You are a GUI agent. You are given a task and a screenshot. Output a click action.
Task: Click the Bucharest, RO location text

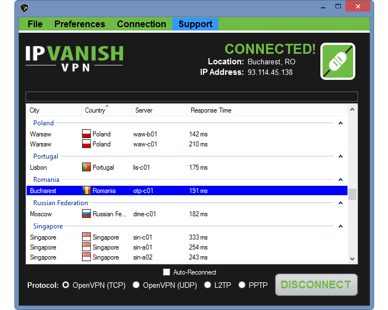coord(272,62)
